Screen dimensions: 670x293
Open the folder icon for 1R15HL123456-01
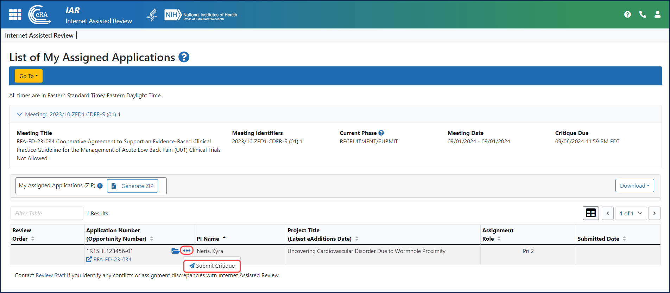click(x=175, y=251)
